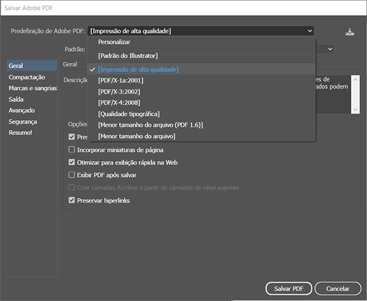
Task: Open the Padrão dropdown arrow
Action: (x=330, y=49)
